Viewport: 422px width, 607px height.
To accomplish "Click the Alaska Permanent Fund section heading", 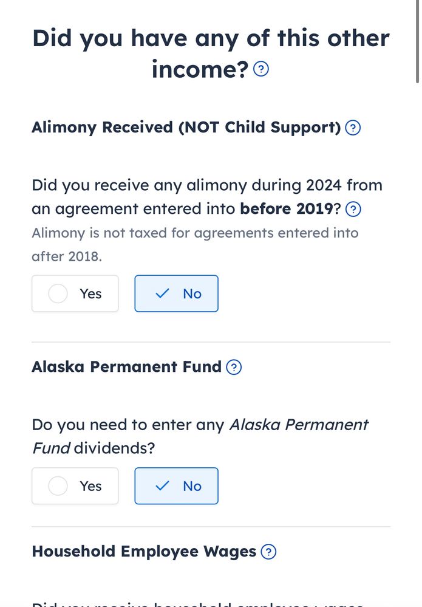I will (126, 367).
